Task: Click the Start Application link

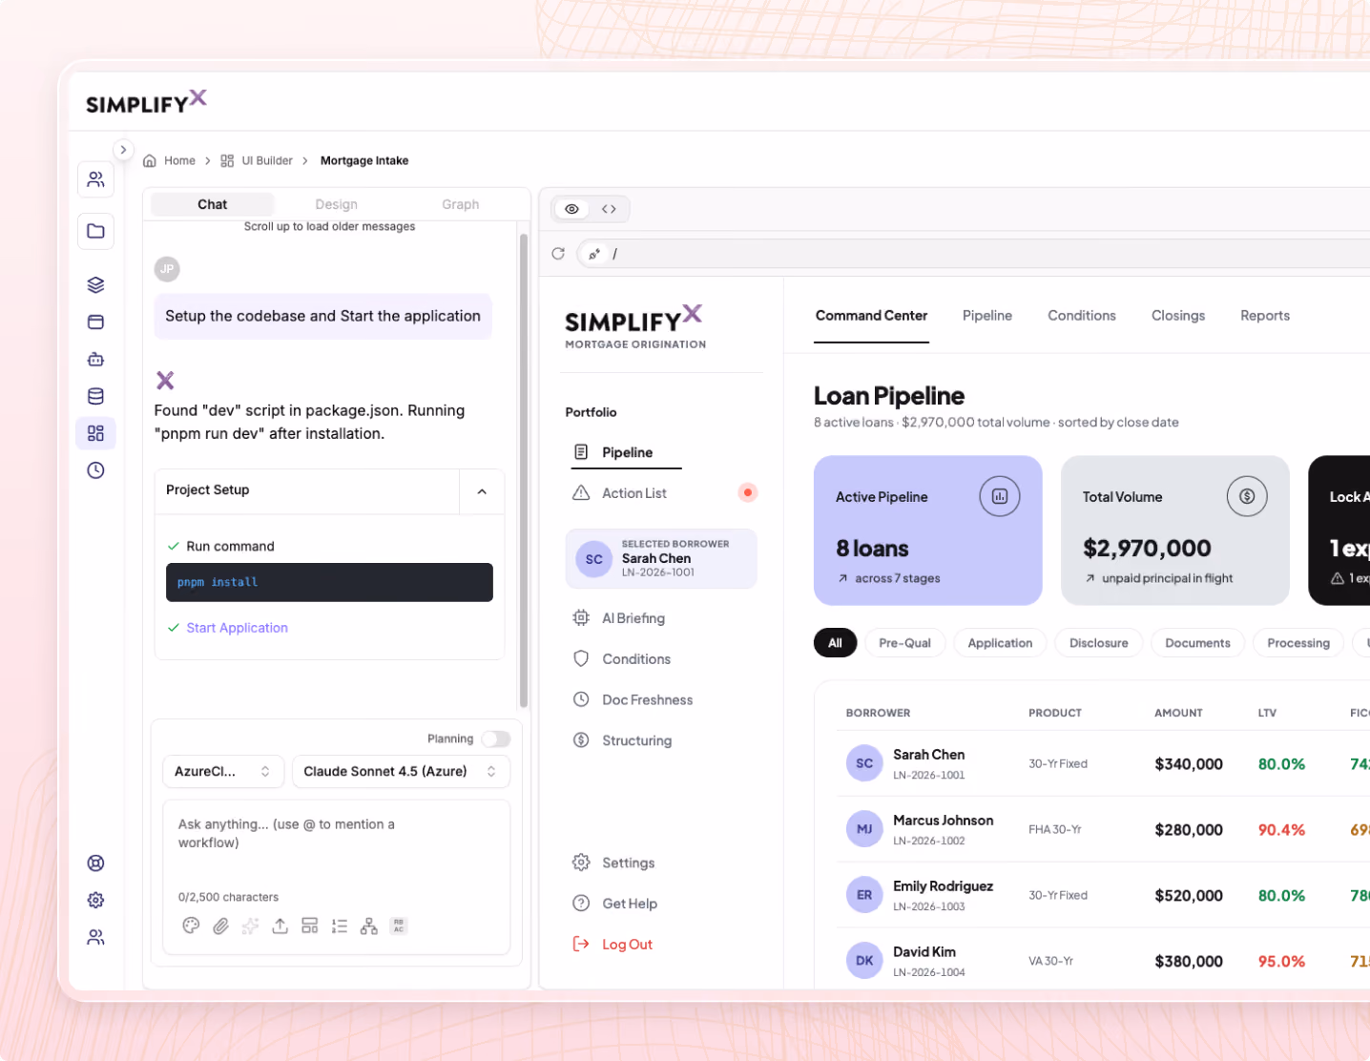Action: pos(238,628)
